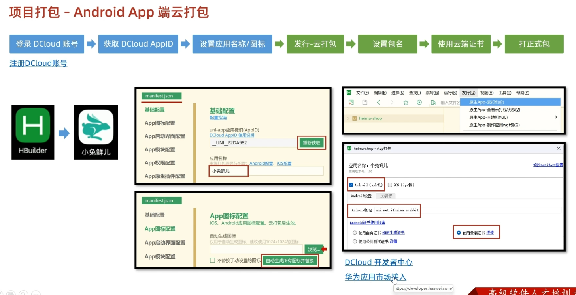Open the 运行(R) menu

coord(450,93)
